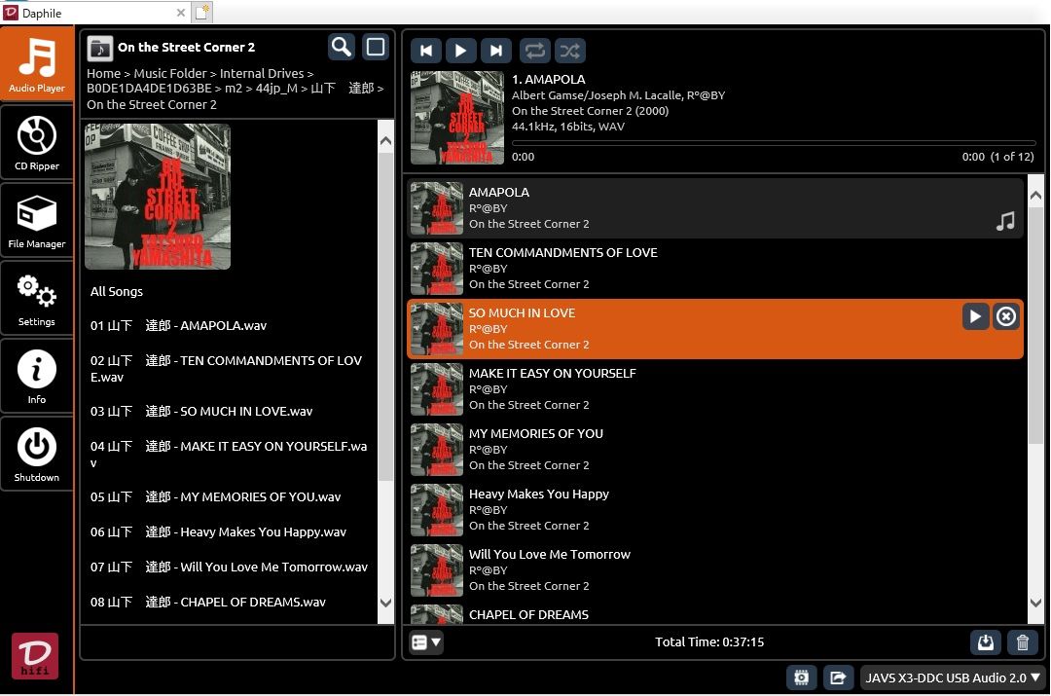
Task: Select file 07 Will You Love Me Tomorrow.wav
Action: (x=229, y=568)
